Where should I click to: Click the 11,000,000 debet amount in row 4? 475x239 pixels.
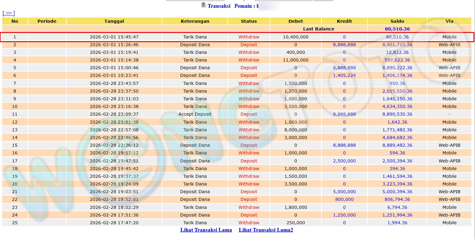(296, 60)
